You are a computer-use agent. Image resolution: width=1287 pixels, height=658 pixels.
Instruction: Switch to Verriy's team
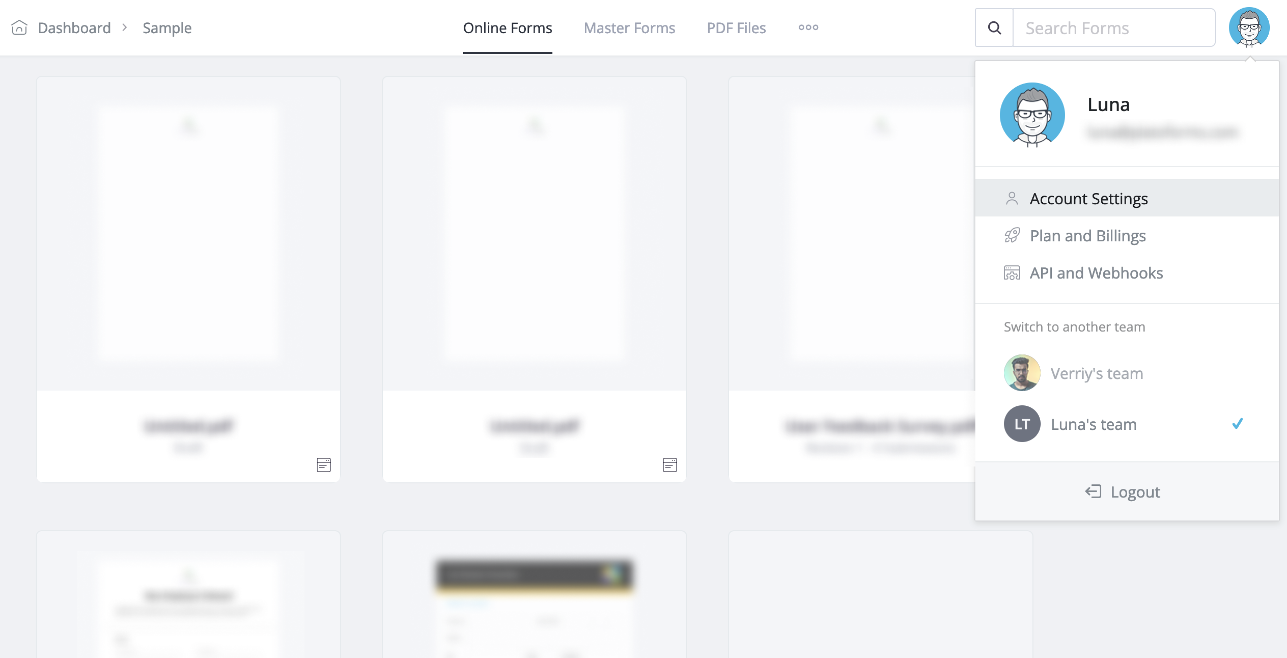(x=1097, y=372)
